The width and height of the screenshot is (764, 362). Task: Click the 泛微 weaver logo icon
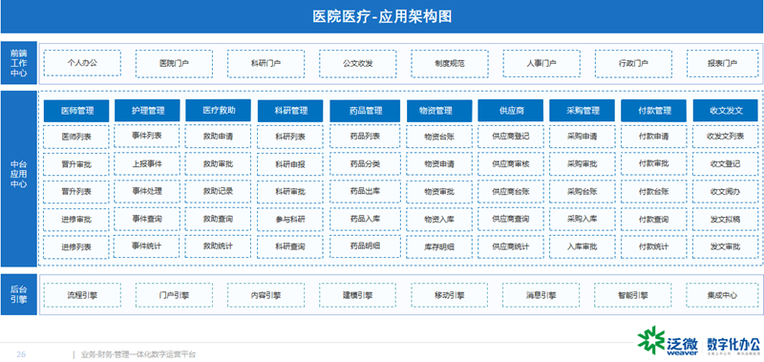(651, 340)
